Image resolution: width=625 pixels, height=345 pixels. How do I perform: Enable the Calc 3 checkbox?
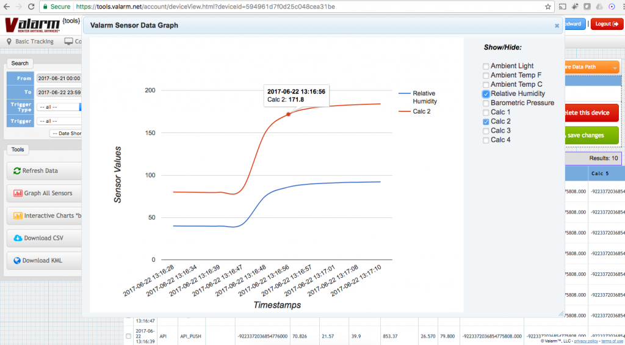pyautogui.click(x=486, y=131)
